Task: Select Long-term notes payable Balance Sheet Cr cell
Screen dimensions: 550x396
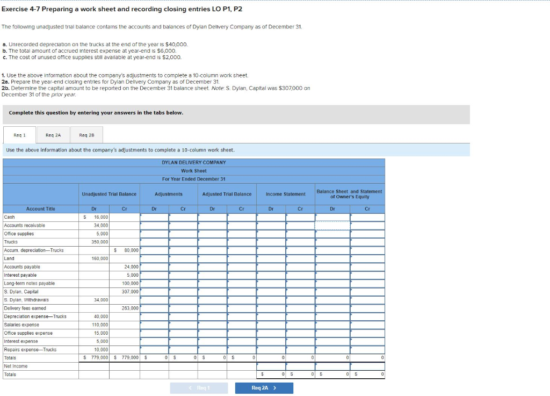Action: click(x=367, y=283)
